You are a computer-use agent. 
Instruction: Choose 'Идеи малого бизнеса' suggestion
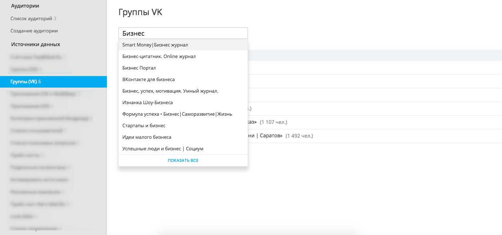[147, 137]
